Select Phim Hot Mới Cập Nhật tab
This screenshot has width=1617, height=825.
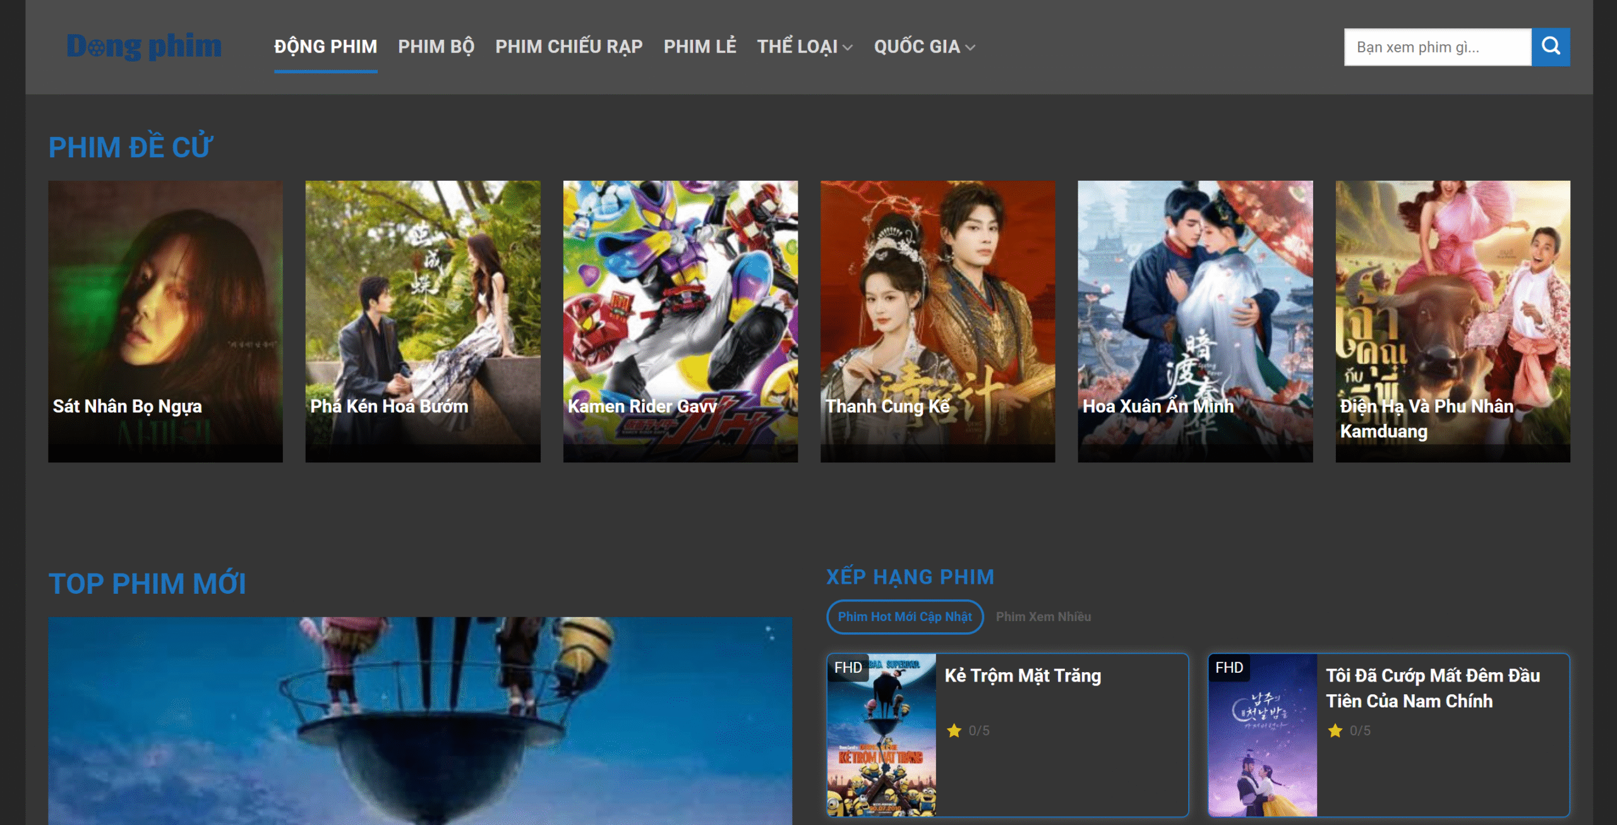[905, 617]
